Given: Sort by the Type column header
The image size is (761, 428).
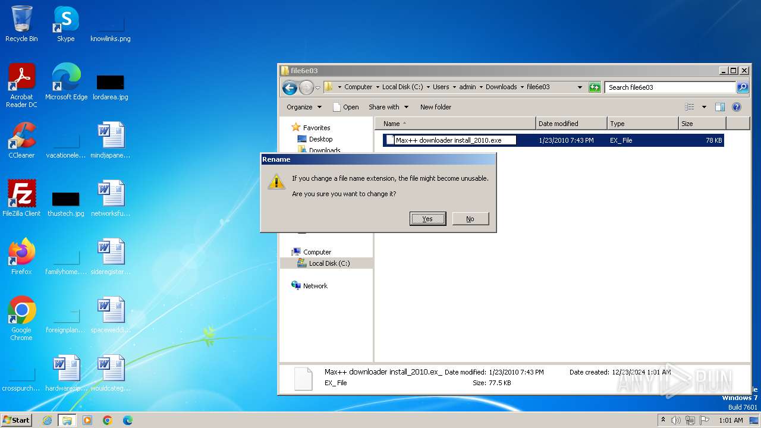Looking at the screenshot, I should click(643, 124).
